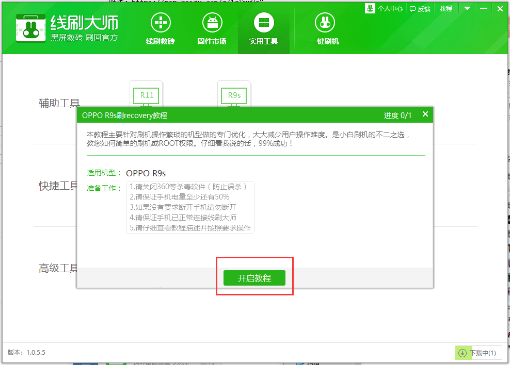Image resolution: width=510 pixels, height=365 pixels.
Task: Click the 版本: 1.0.5.5 version text
Action: 27,352
